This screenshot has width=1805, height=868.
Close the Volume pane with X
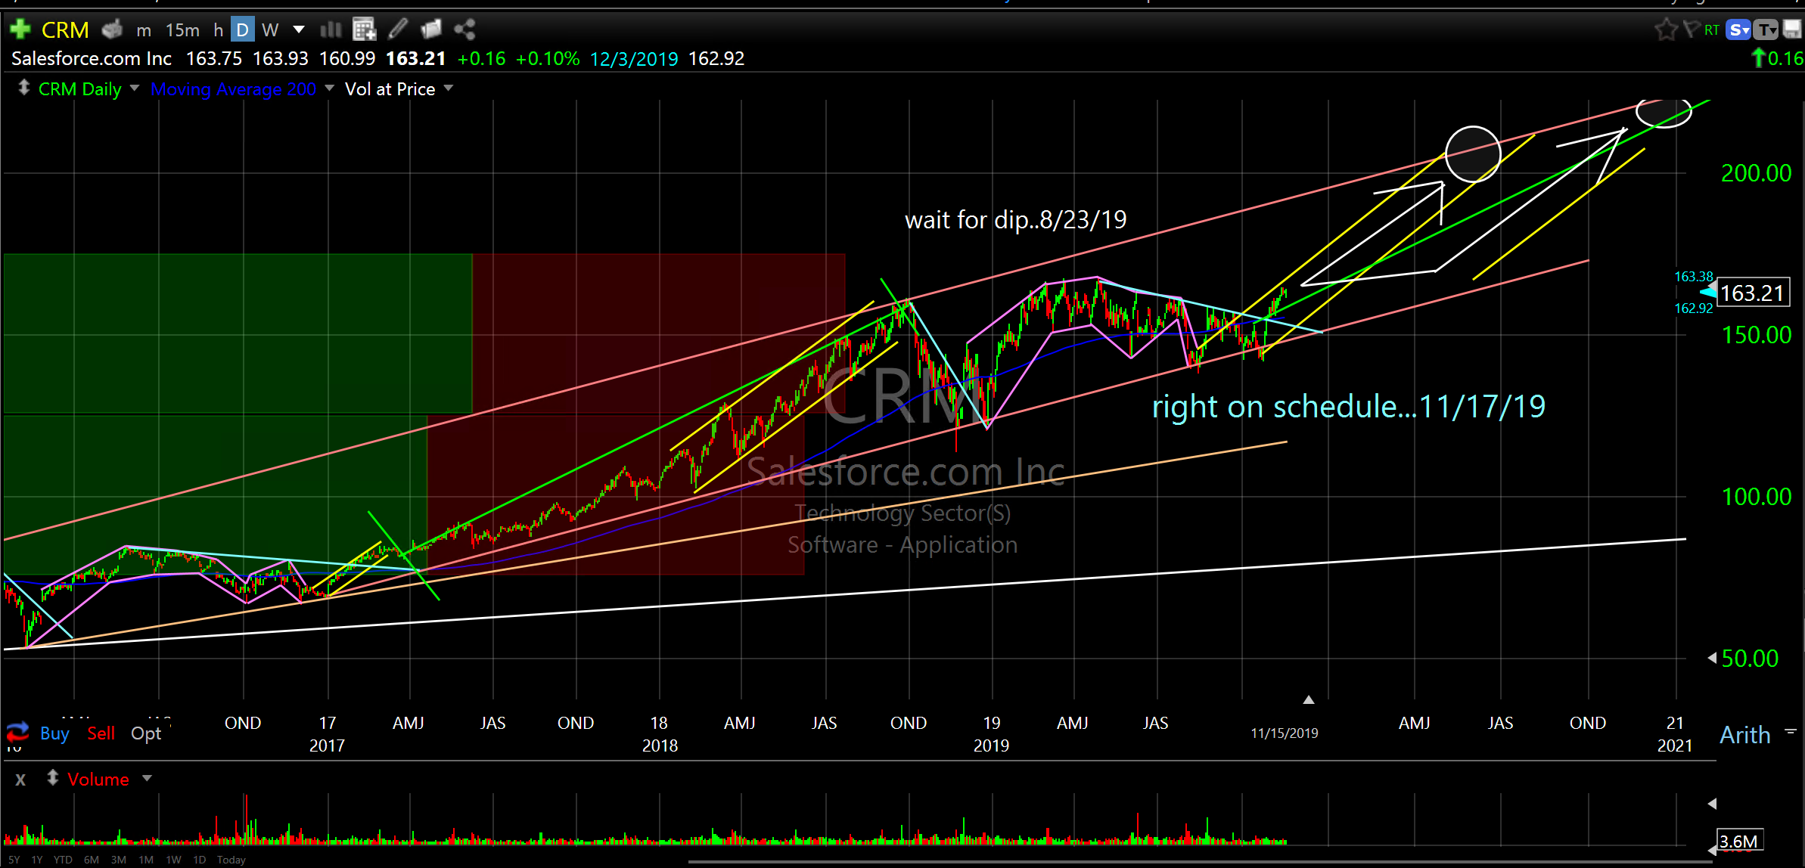pos(20,780)
